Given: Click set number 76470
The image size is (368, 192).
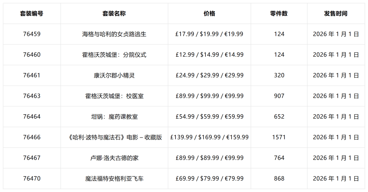Looking at the screenshot, I should (32, 178).
